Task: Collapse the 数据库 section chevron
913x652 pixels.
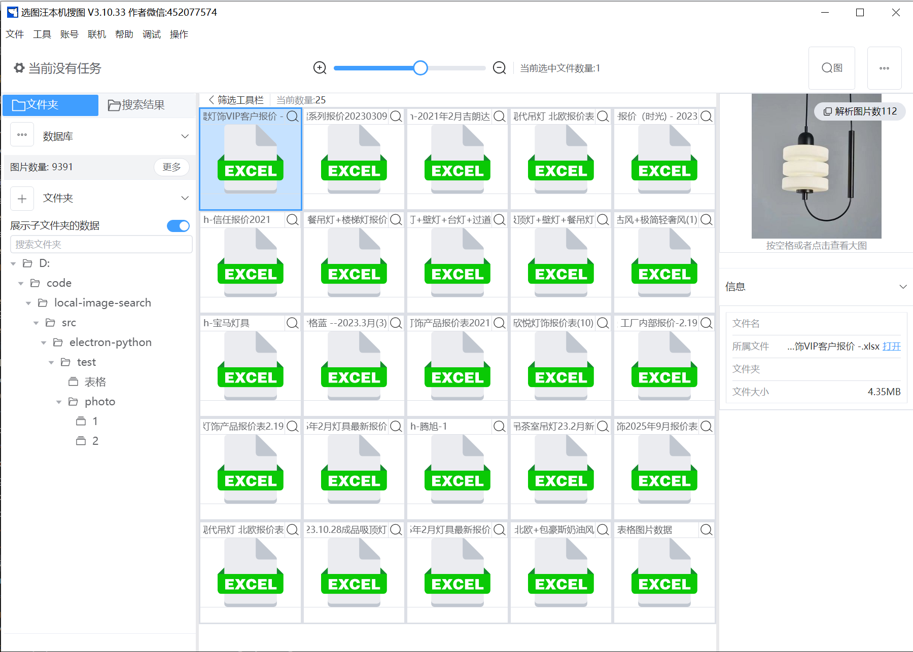Action: [x=185, y=136]
